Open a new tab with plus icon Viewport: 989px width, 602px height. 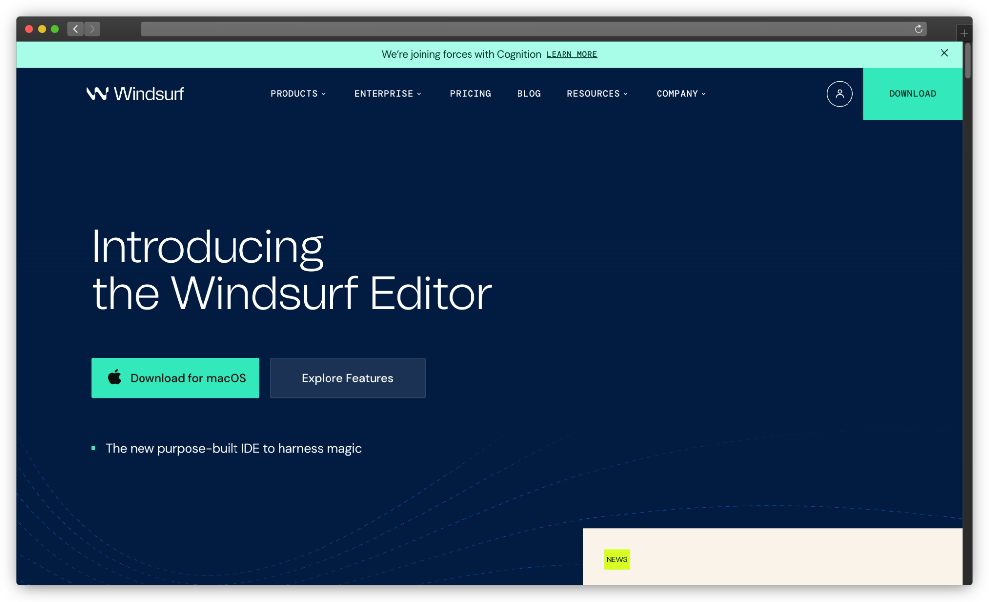point(964,33)
